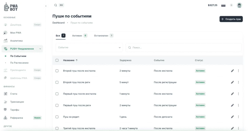Screen dimensions: 248x131
Task: Open more options for 'Первый пуш после инсталла'
Action: click(x=238, y=94)
